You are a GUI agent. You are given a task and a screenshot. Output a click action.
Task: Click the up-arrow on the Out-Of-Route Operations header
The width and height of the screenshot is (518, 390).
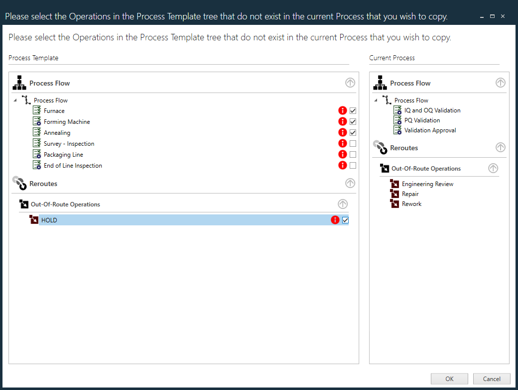coord(342,203)
